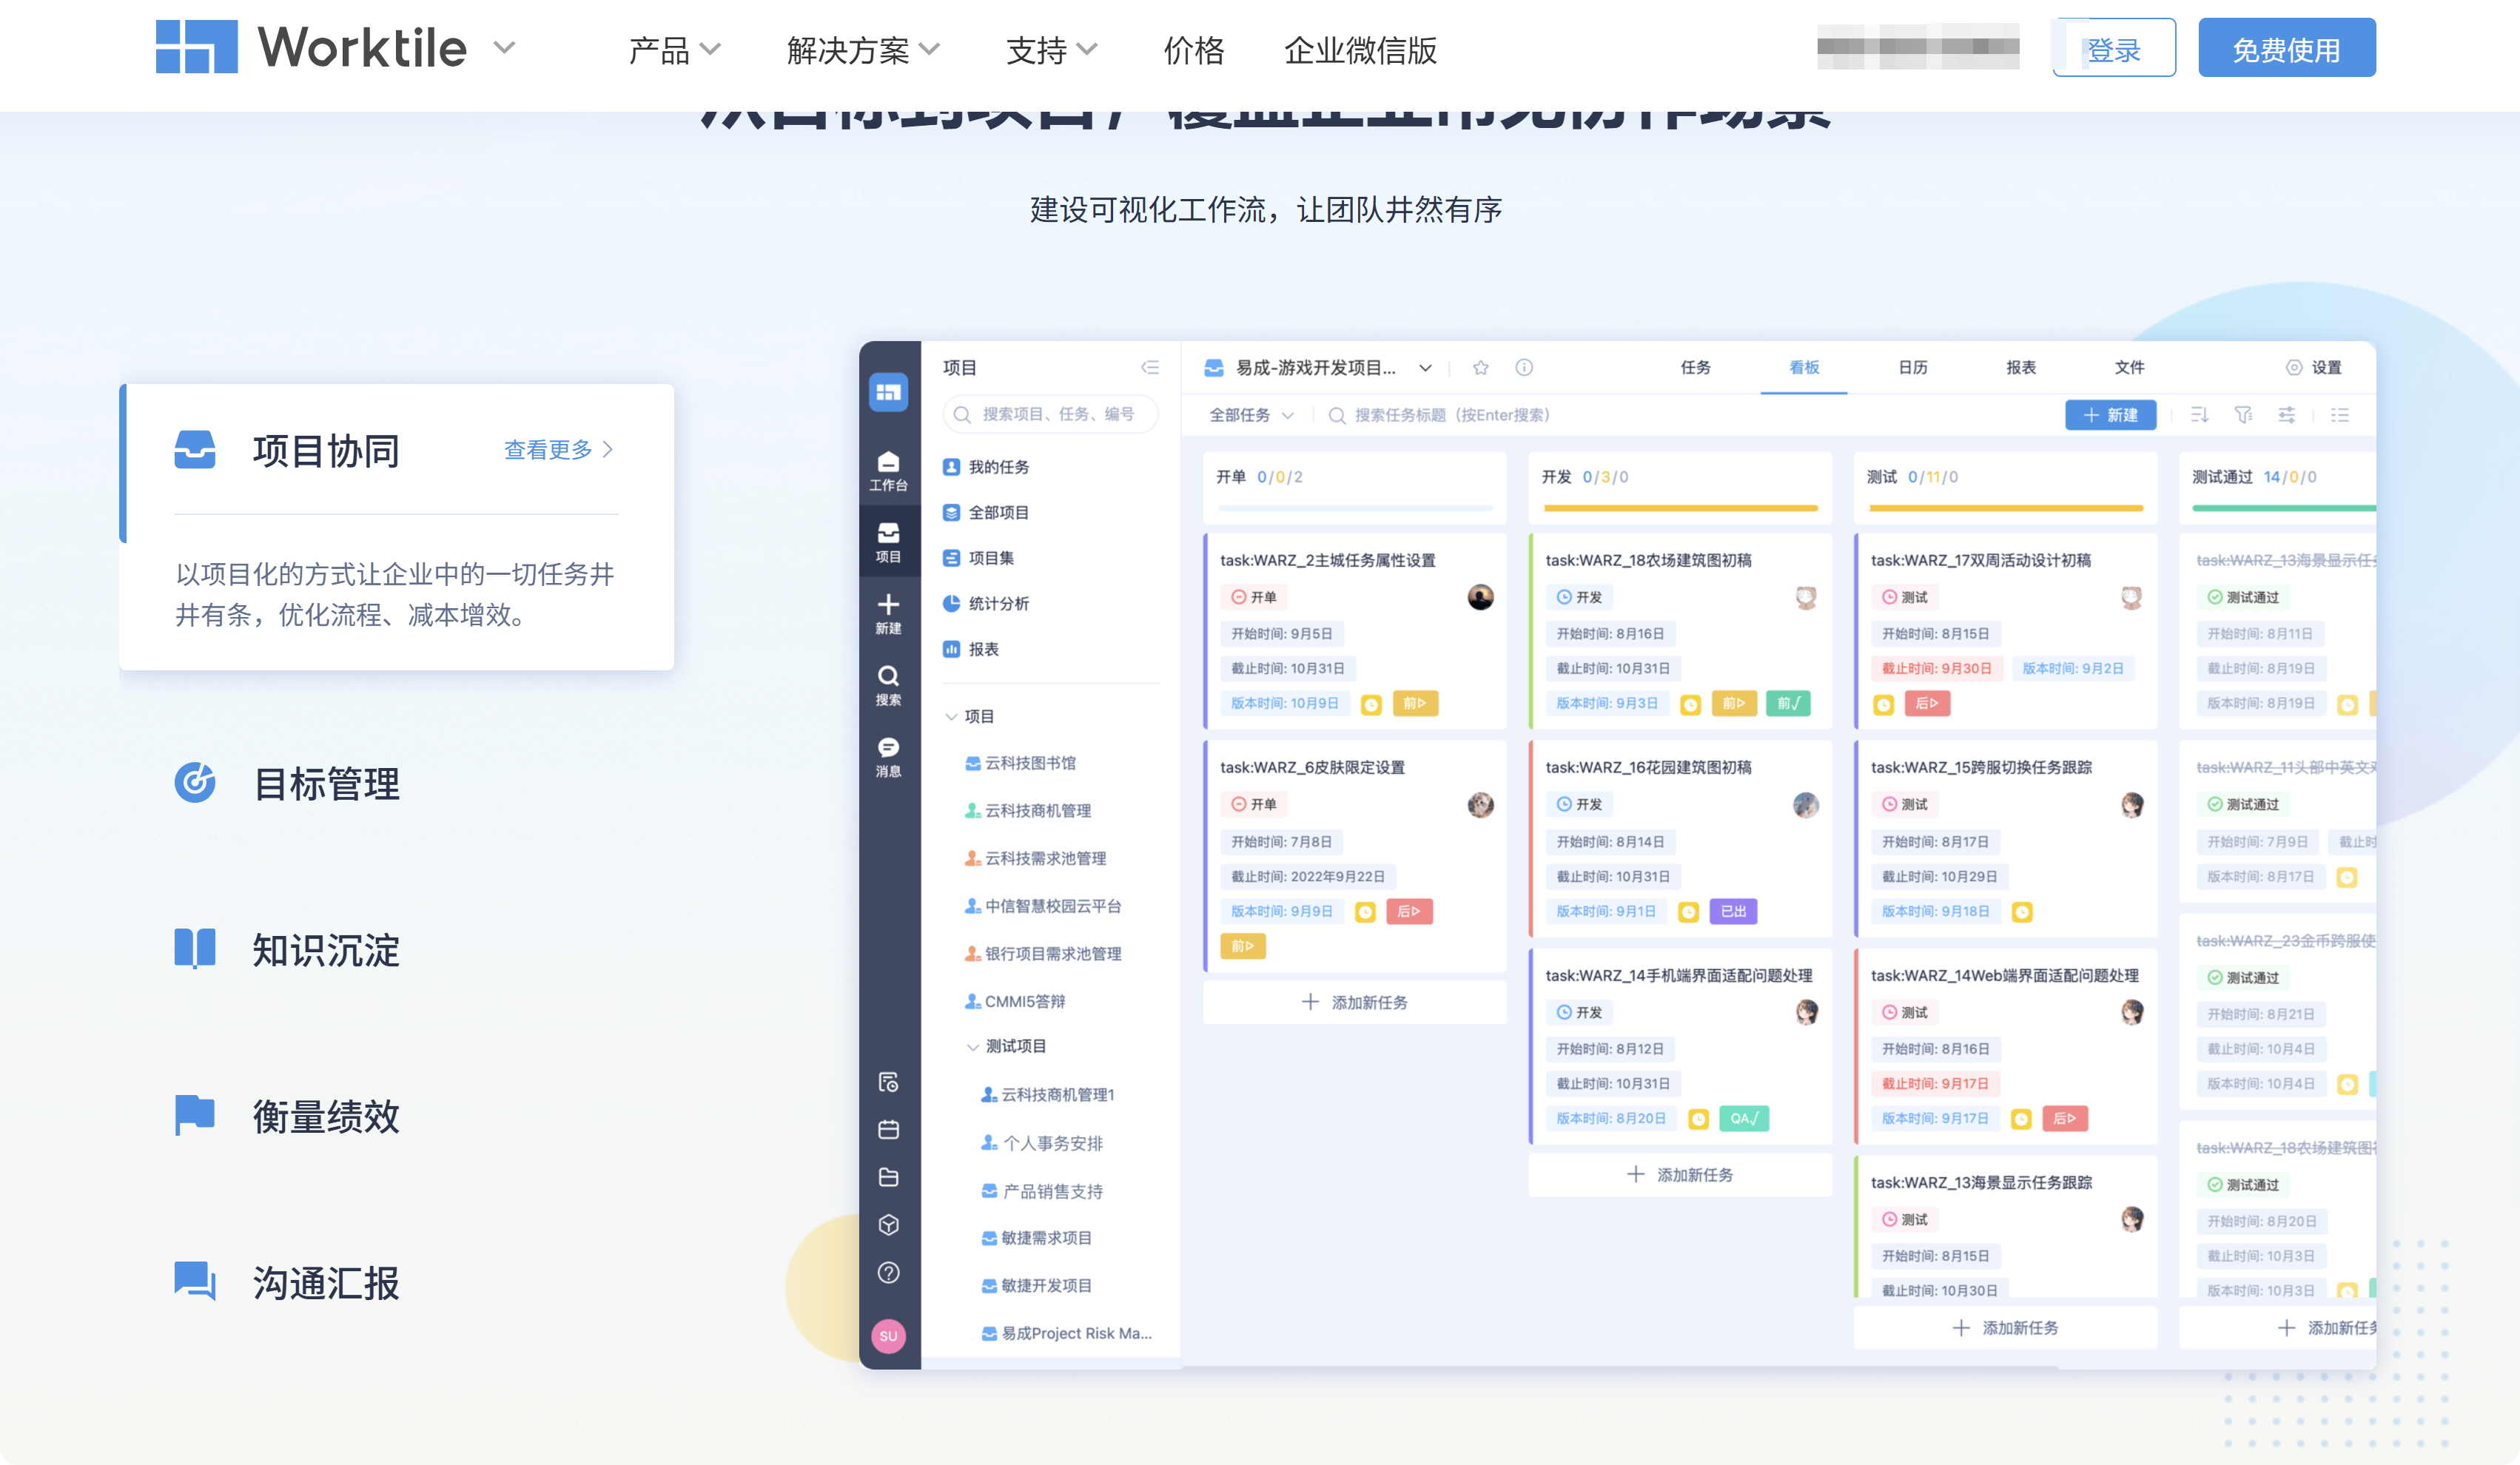Expand the 易成-游戏开发项目 name dropdown
The width and height of the screenshot is (2520, 1465).
(x=1425, y=367)
